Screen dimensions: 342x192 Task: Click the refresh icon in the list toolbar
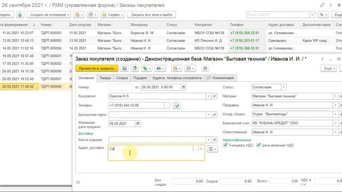pos(20,14)
